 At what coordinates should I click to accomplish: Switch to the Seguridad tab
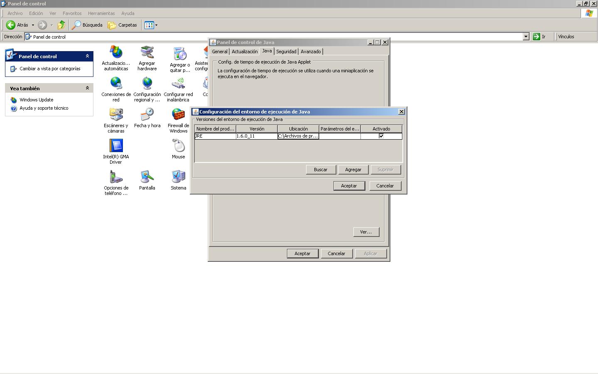[x=286, y=52]
